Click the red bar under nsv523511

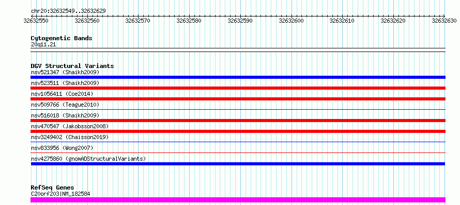tap(238, 88)
